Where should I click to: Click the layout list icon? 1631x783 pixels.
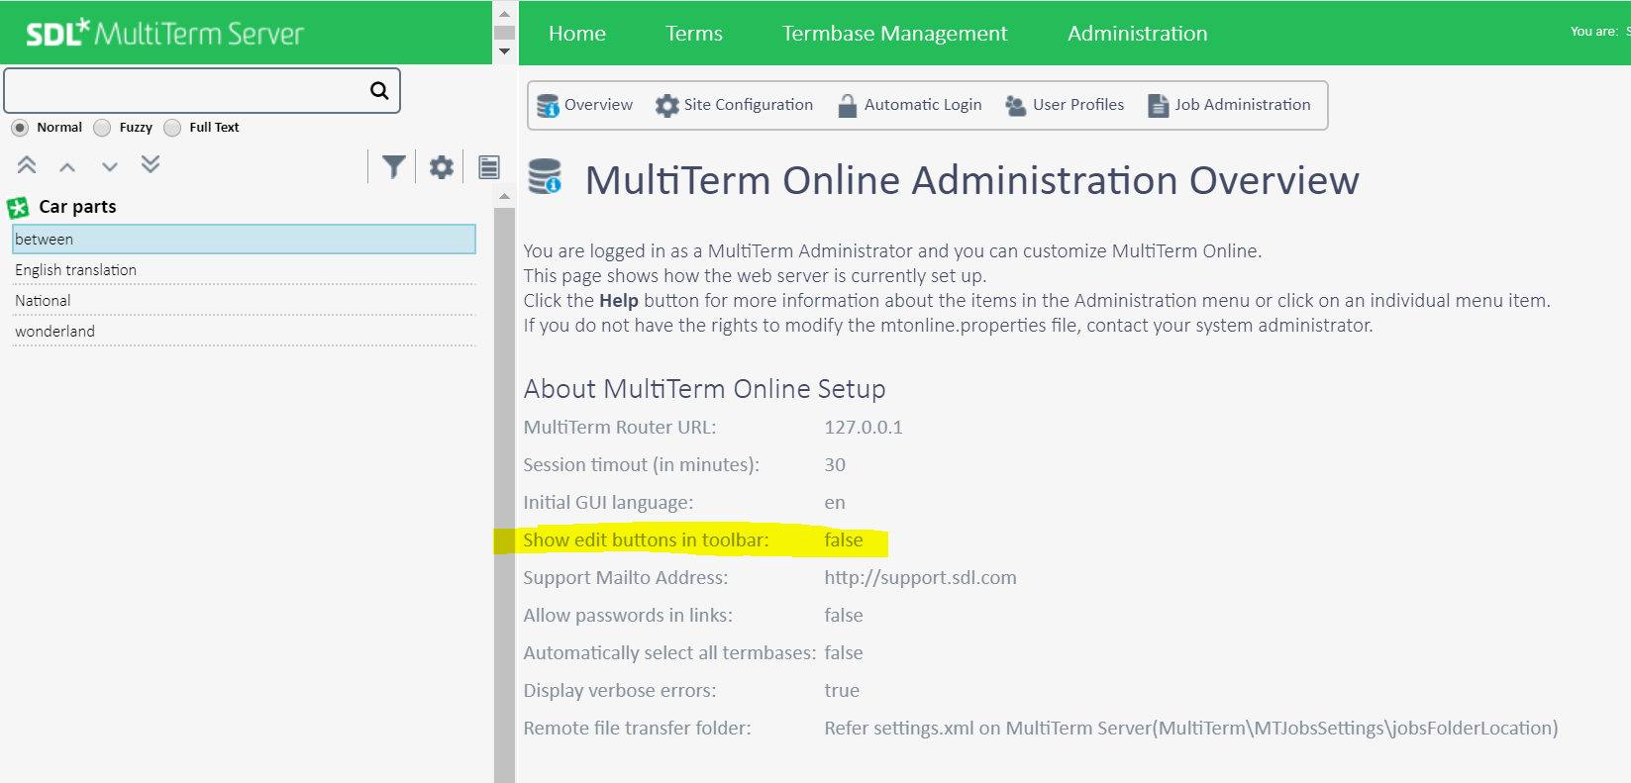coord(489,167)
